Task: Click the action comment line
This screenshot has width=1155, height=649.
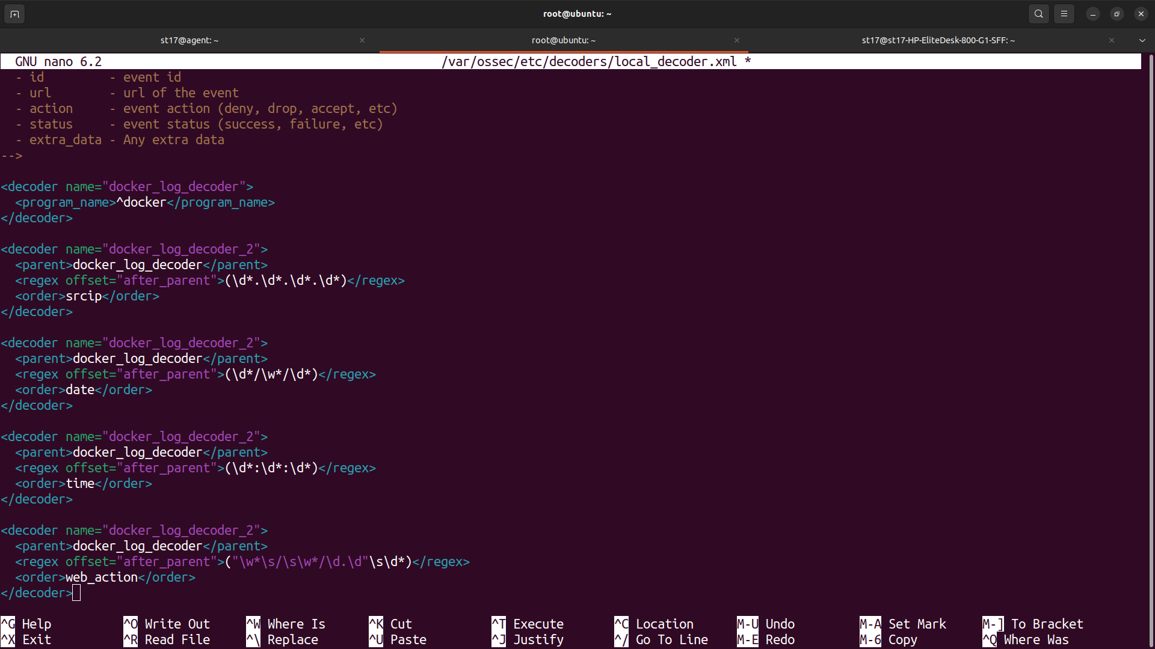Action: click(206, 108)
